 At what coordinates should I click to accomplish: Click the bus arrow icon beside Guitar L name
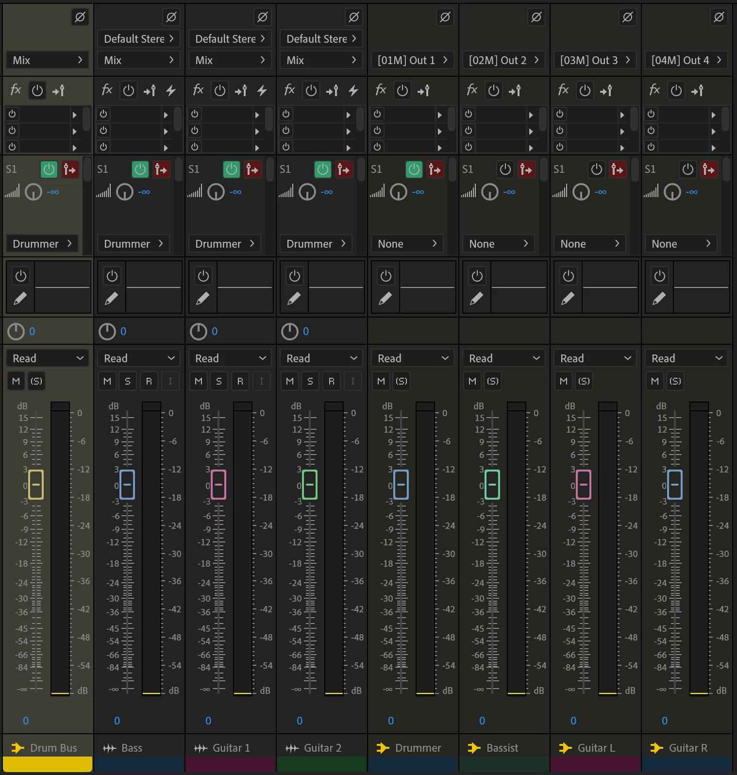coord(565,748)
